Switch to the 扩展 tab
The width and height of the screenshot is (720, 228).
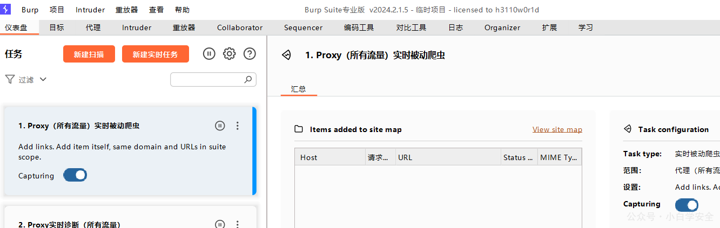point(549,27)
